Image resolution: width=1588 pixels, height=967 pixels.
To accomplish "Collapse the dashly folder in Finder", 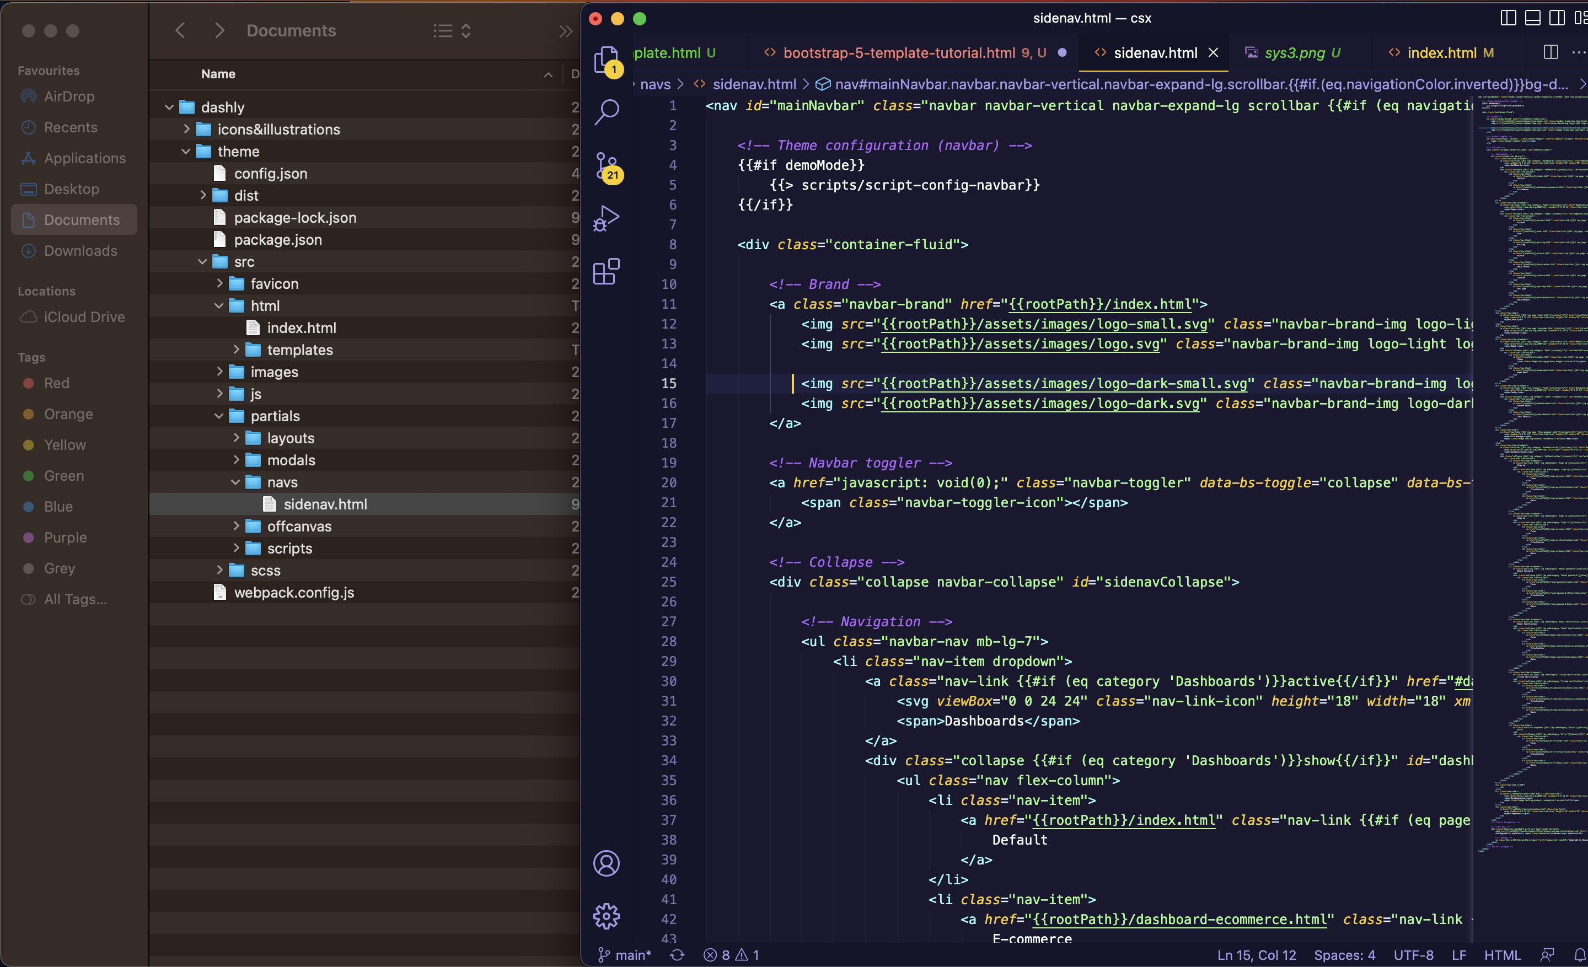I will click(169, 107).
